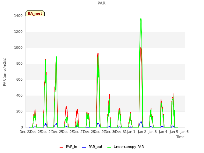
Task: Click the Undercanopy PAR legend label
Action: coord(129,147)
